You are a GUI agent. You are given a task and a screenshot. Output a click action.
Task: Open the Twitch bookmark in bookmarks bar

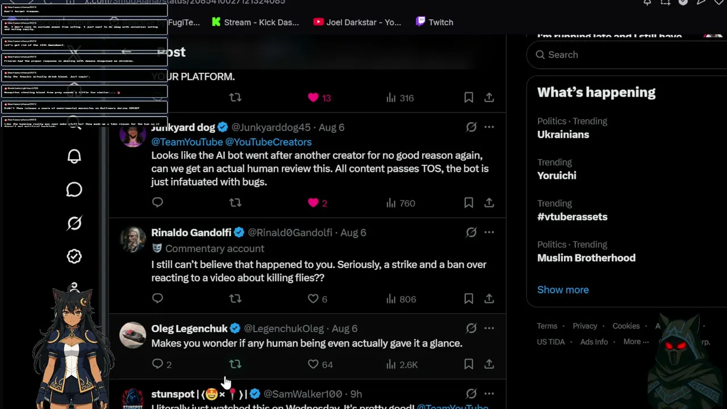(x=434, y=22)
